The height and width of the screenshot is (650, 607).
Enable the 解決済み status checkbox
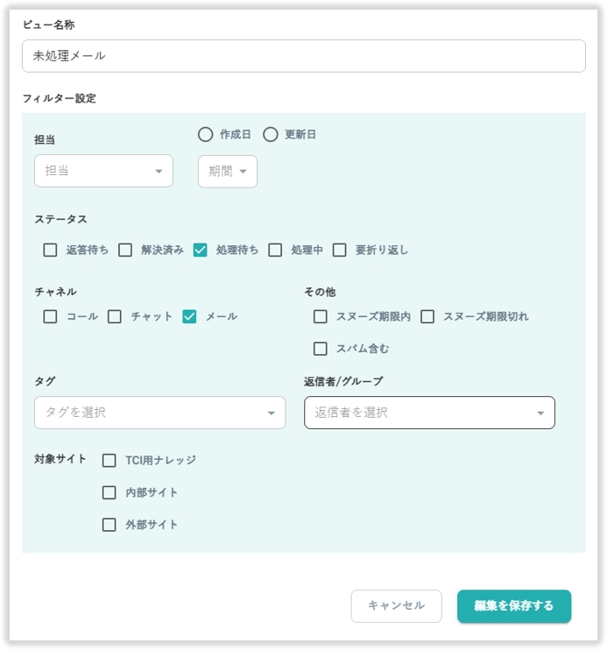[125, 250]
